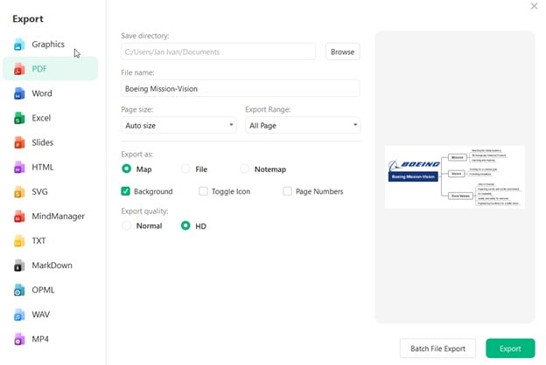The width and height of the screenshot is (546, 365).
Task: Click the File name input field
Action: click(x=241, y=88)
